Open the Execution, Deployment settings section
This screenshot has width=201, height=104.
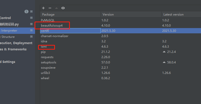(x=16, y=43)
